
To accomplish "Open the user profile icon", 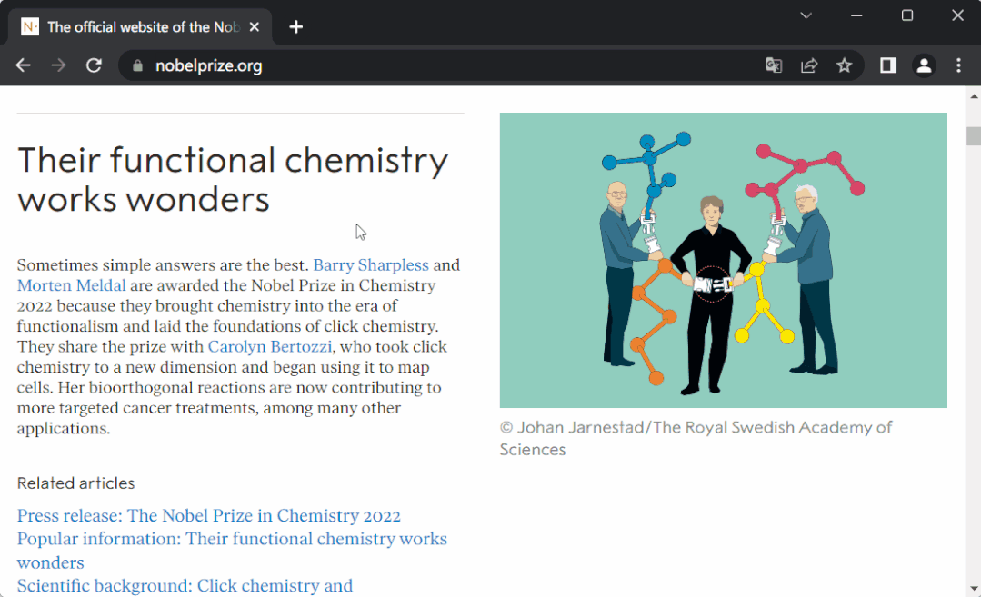I will (x=924, y=65).
